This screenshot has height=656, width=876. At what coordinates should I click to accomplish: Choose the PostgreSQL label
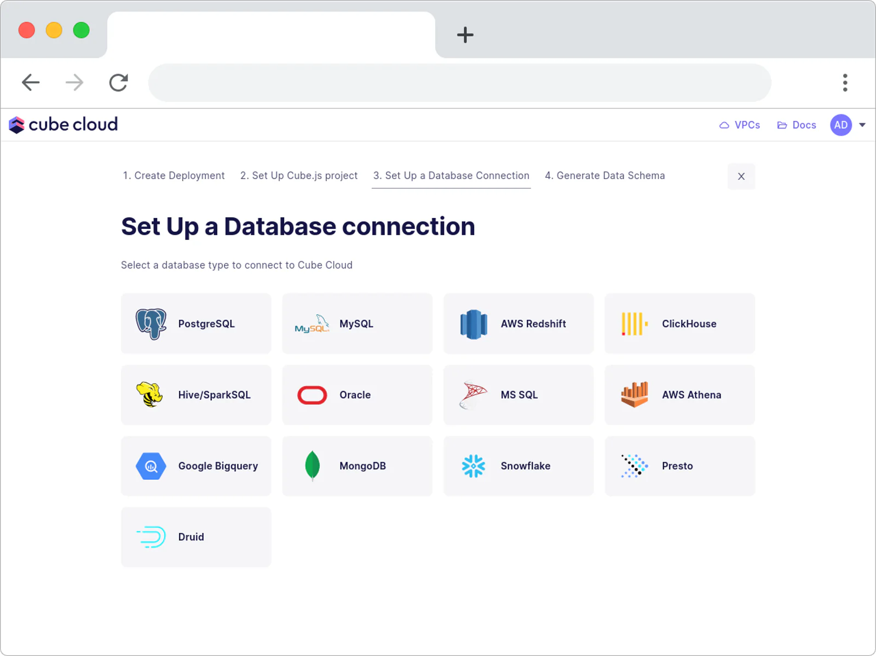[x=206, y=324]
